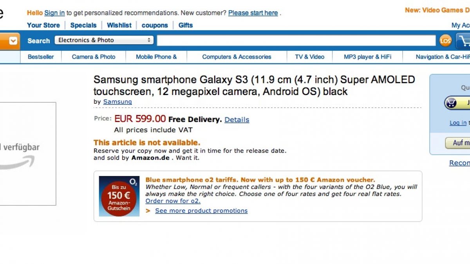Open the coupons menu item

click(155, 25)
